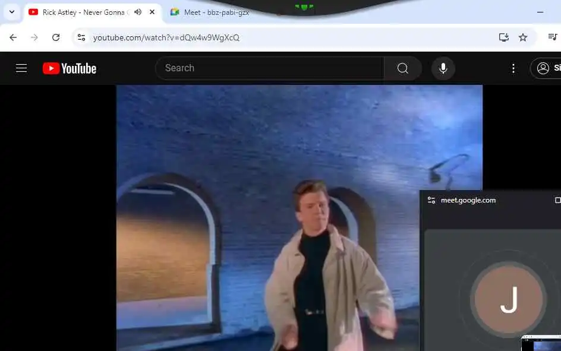The image size is (561, 351).
Task: Search with your voice microphone button
Action: pos(443,68)
